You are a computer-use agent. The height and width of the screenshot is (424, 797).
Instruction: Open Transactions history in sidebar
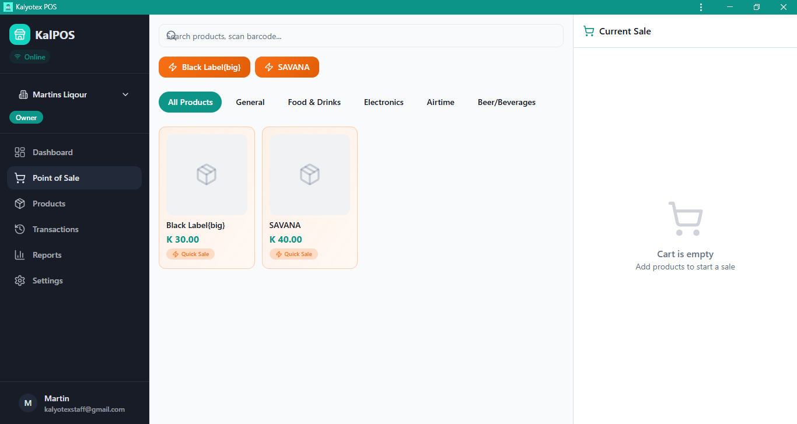pos(55,229)
